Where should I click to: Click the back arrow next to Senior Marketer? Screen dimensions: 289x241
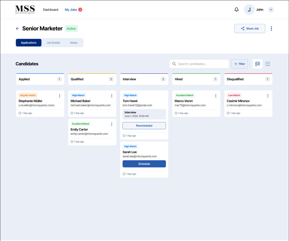(17, 28)
